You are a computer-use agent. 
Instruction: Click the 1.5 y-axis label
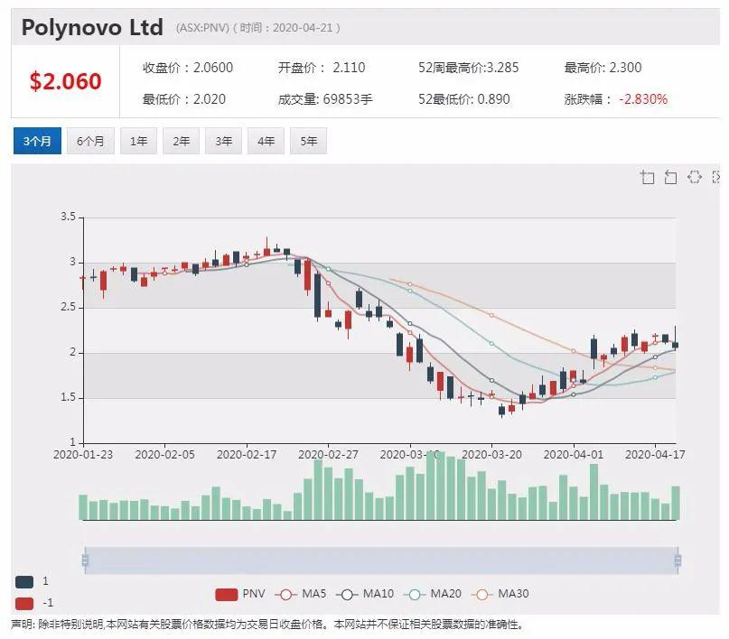[68, 397]
